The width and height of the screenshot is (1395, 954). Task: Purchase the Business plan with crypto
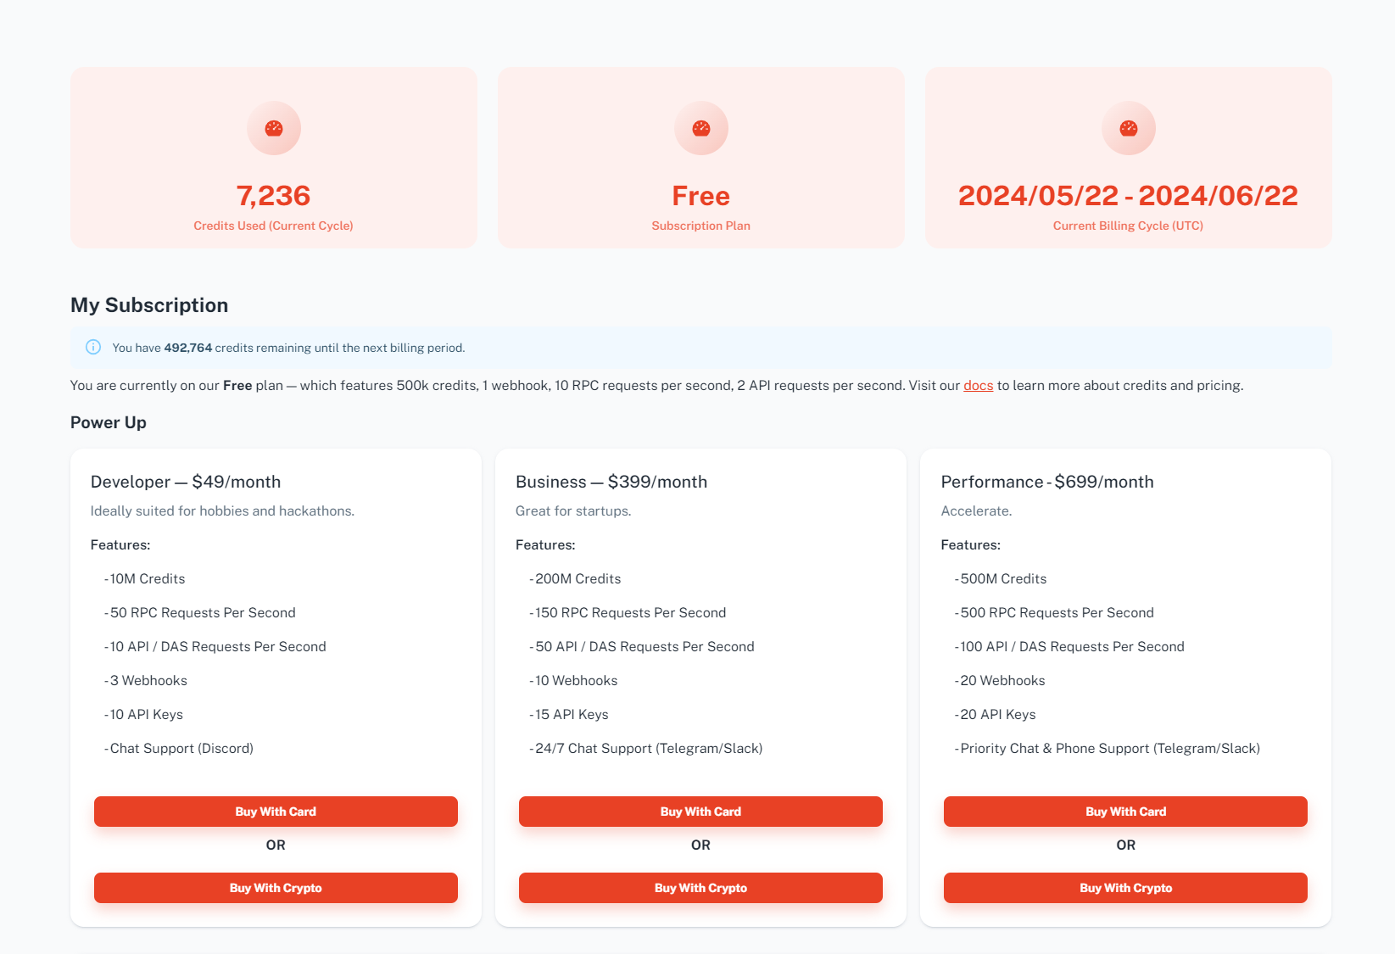coord(700,888)
